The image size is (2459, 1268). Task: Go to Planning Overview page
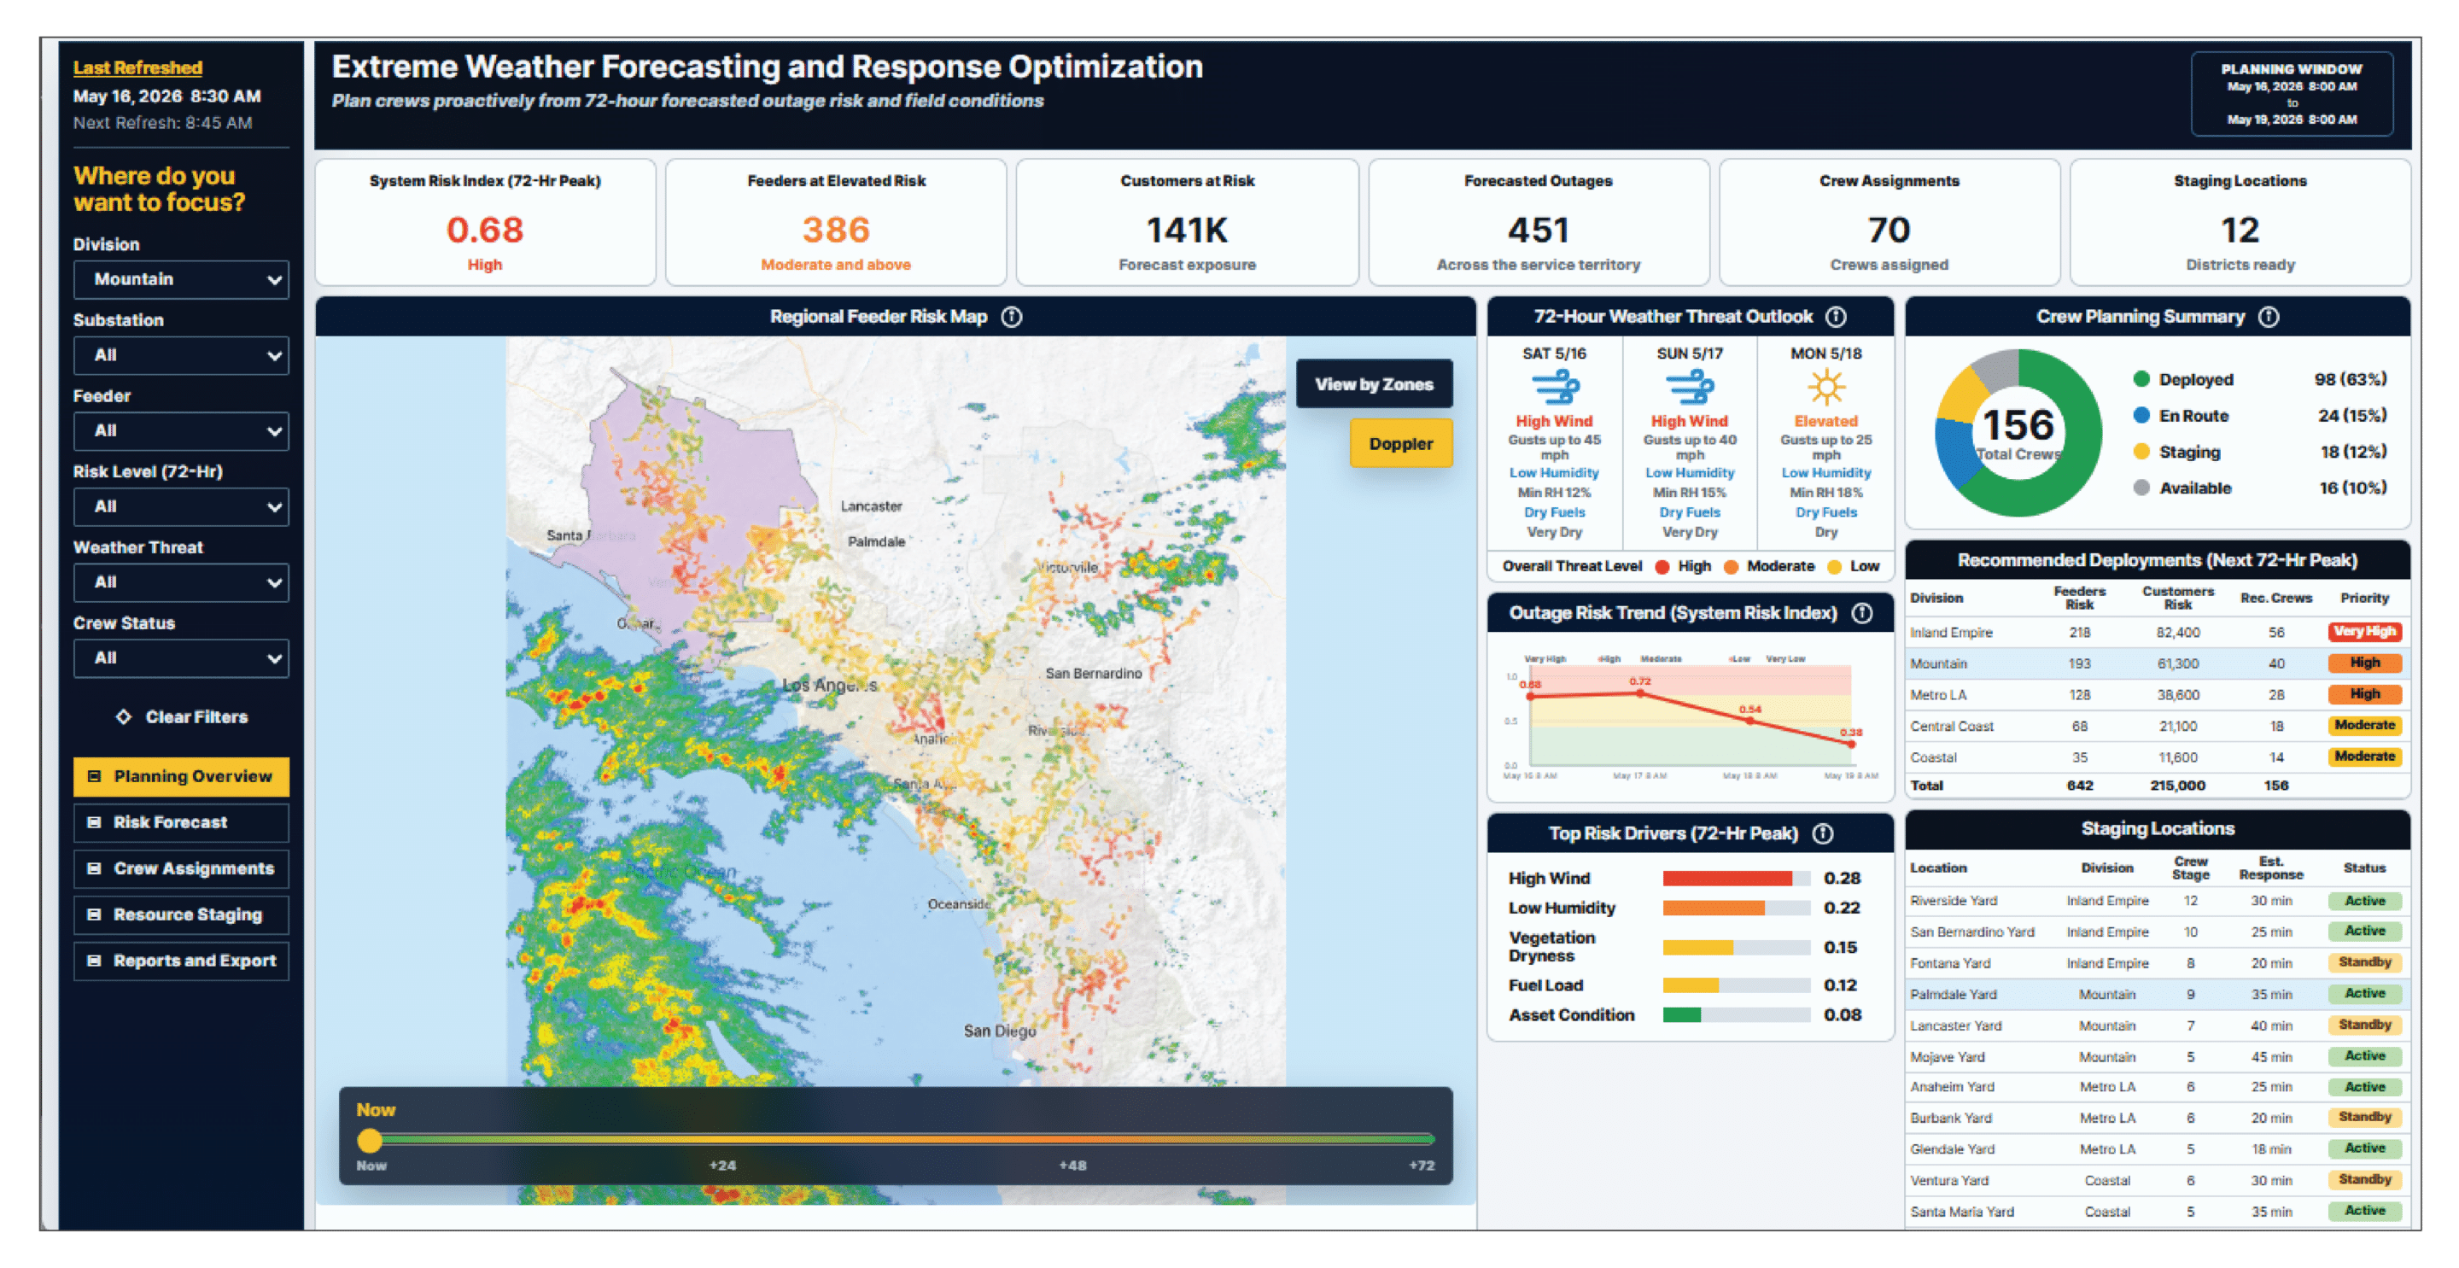181,776
